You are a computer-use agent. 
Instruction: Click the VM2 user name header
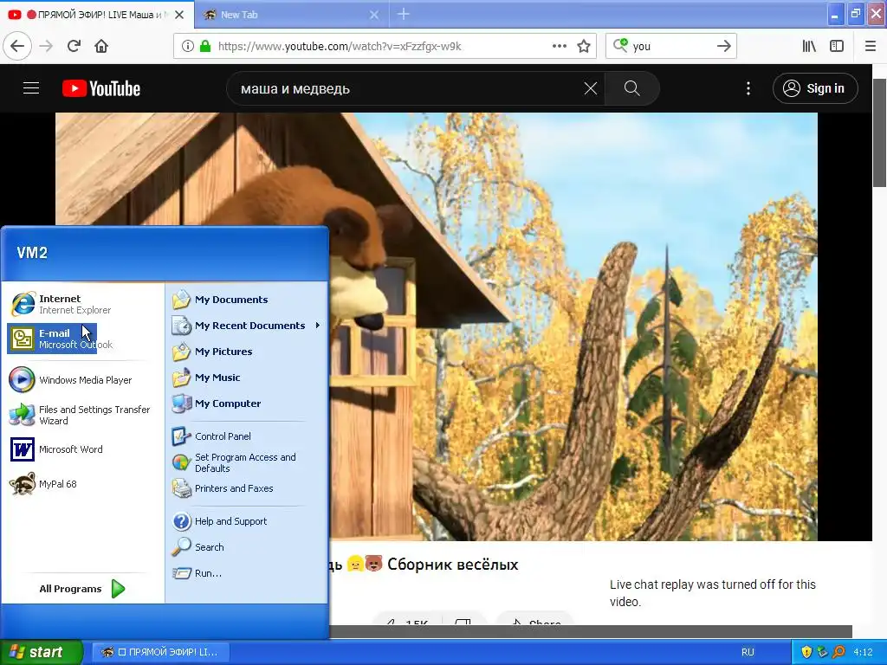tap(32, 253)
